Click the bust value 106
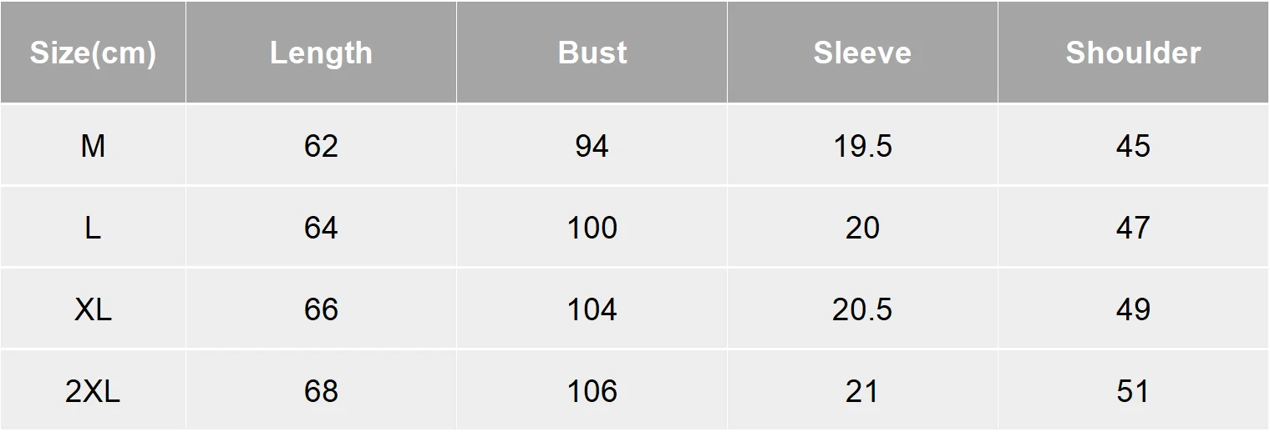The height and width of the screenshot is (432, 1270). 592,391
